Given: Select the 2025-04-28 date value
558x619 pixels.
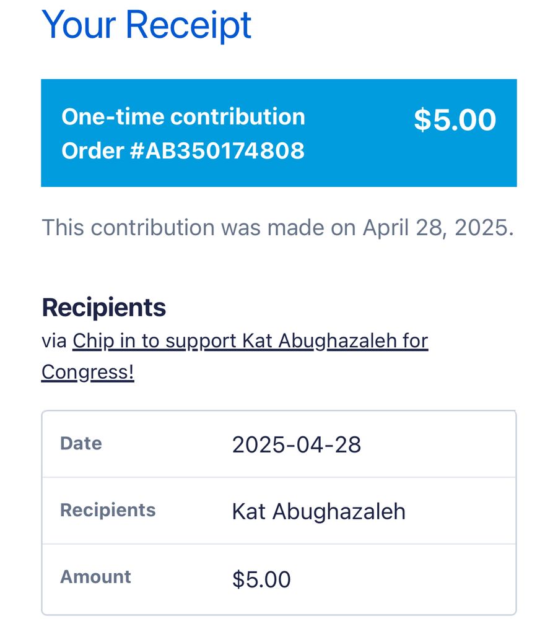Looking at the screenshot, I should (x=296, y=444).
